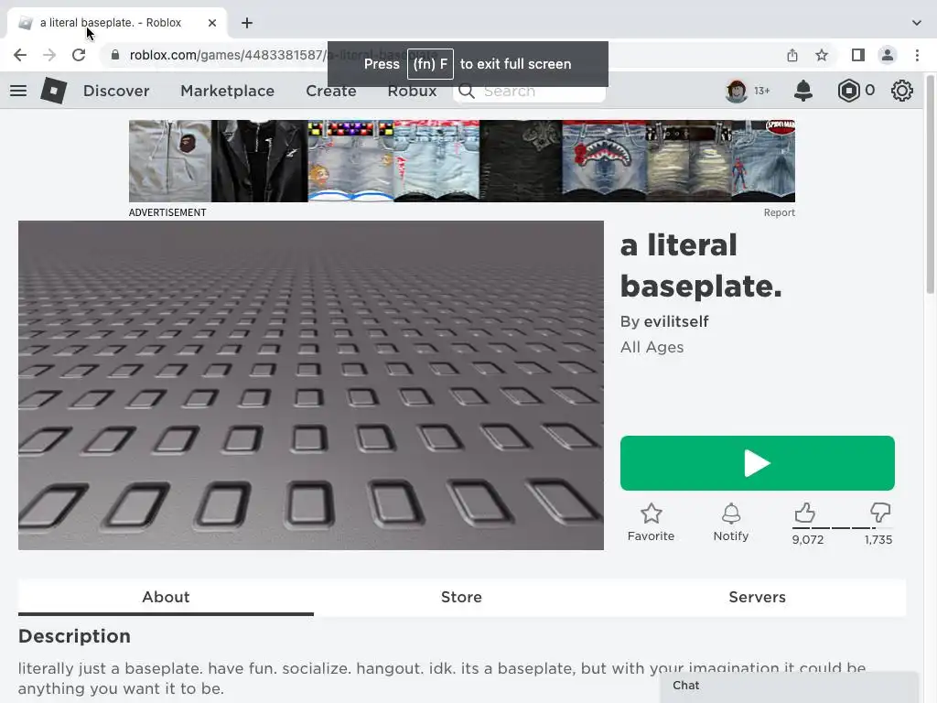
Task: Click the clothing advertisement banner
Action: click(462, 161)
